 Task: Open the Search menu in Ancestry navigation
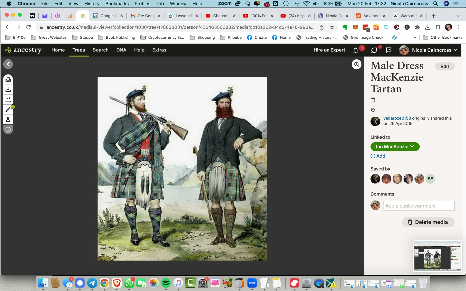point(100,50)
